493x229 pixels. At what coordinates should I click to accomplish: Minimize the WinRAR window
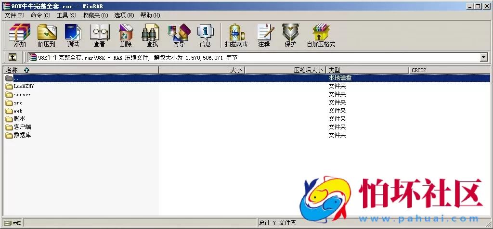pyautogui.click(x=470, y=6)
